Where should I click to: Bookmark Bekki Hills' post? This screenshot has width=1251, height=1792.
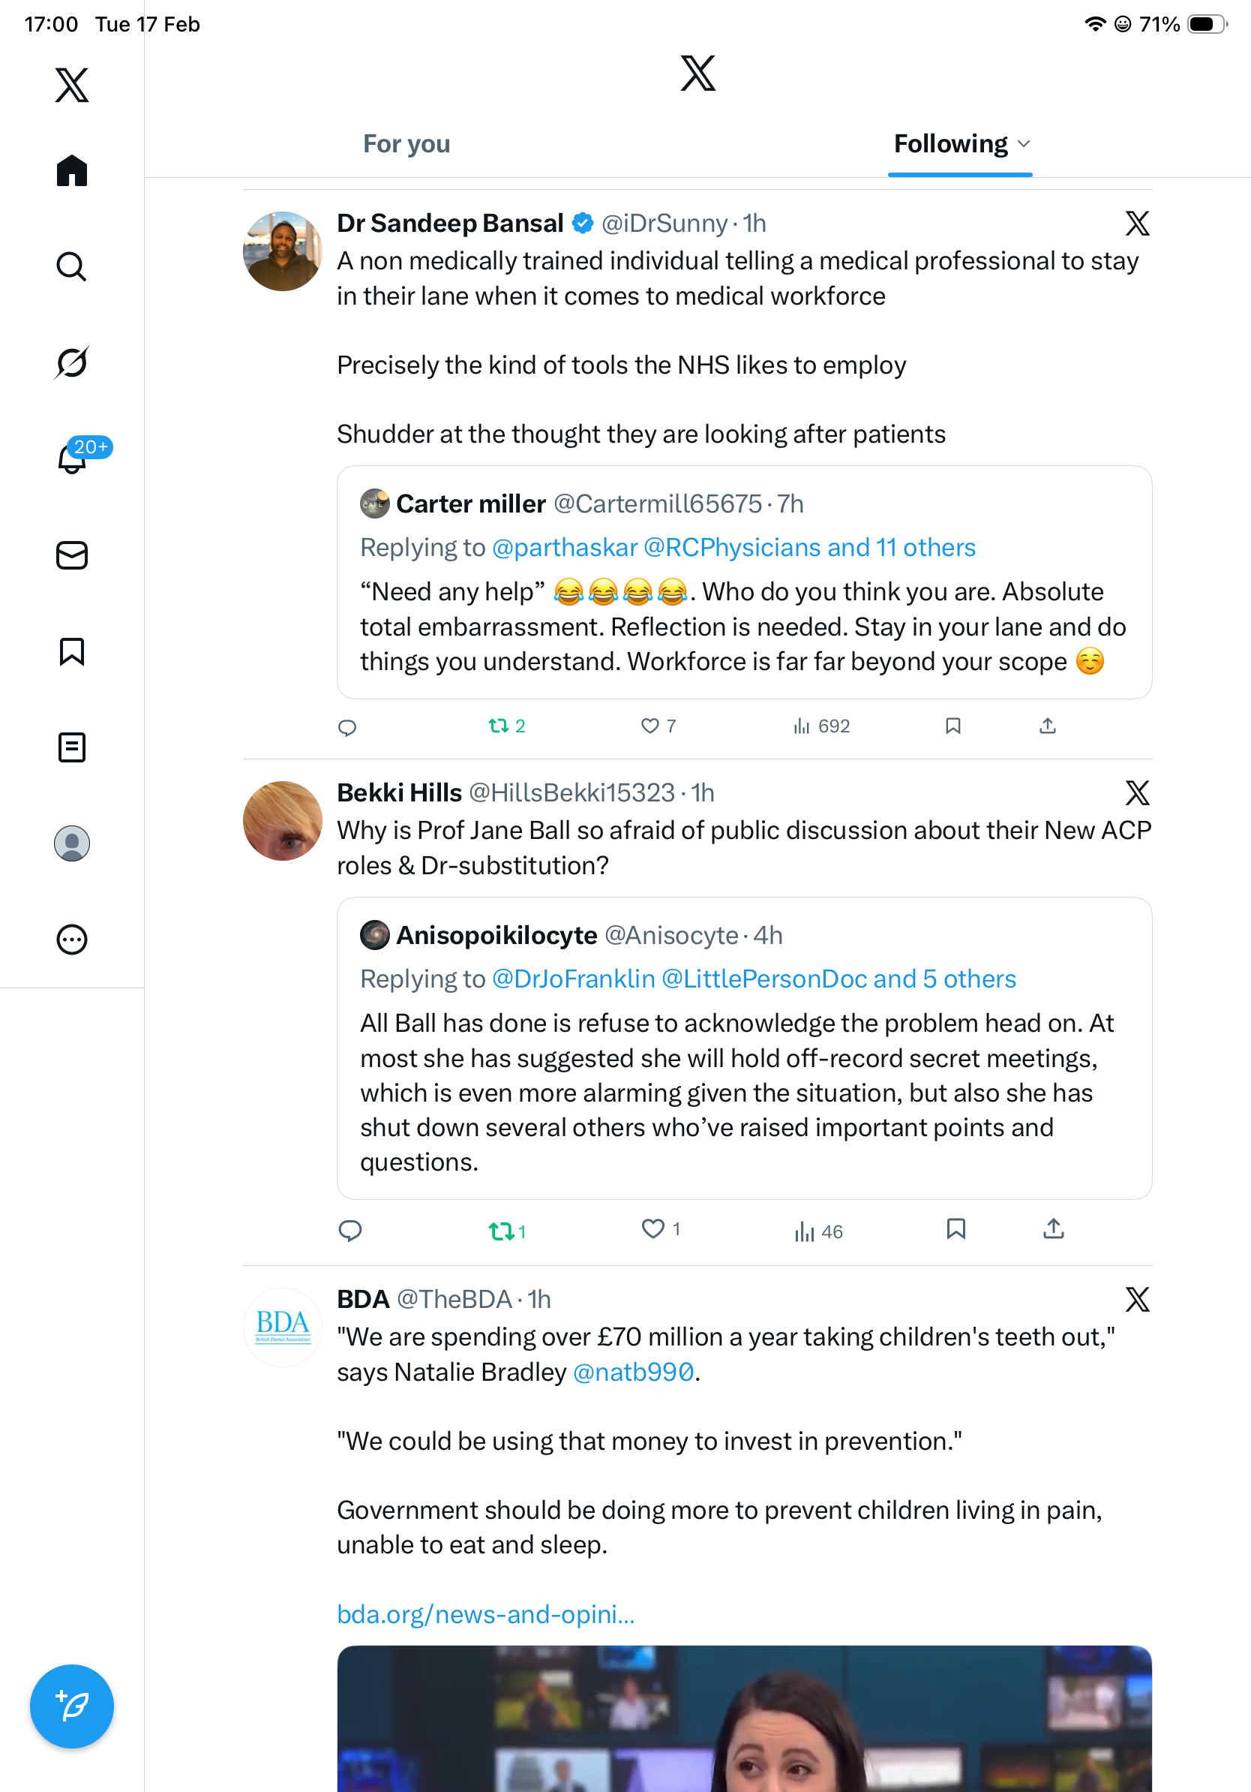[x=955, y=1229]
